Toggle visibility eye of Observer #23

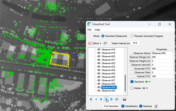[99, 67]
